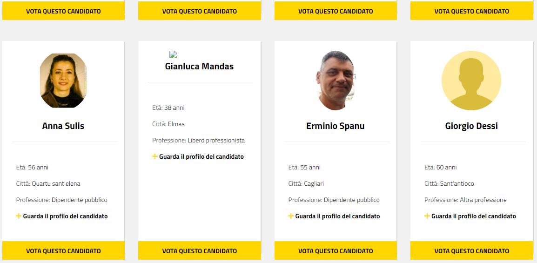Click Anna Sulis profile photo
537x263 pixels.
click(63, 81)
